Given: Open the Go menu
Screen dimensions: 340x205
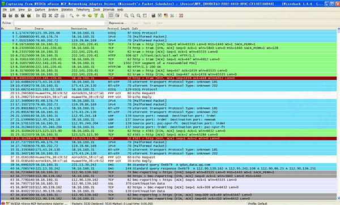Looking at the screenshot, I should click(29, 10).
